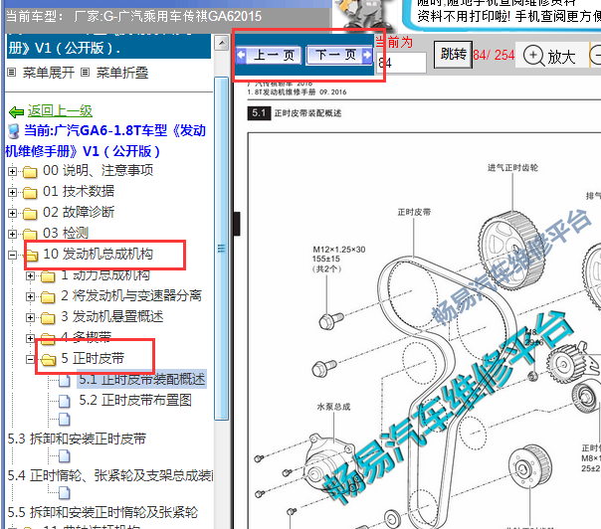Expand the 00 说明、注意事项 node

(x=12, y=171)
